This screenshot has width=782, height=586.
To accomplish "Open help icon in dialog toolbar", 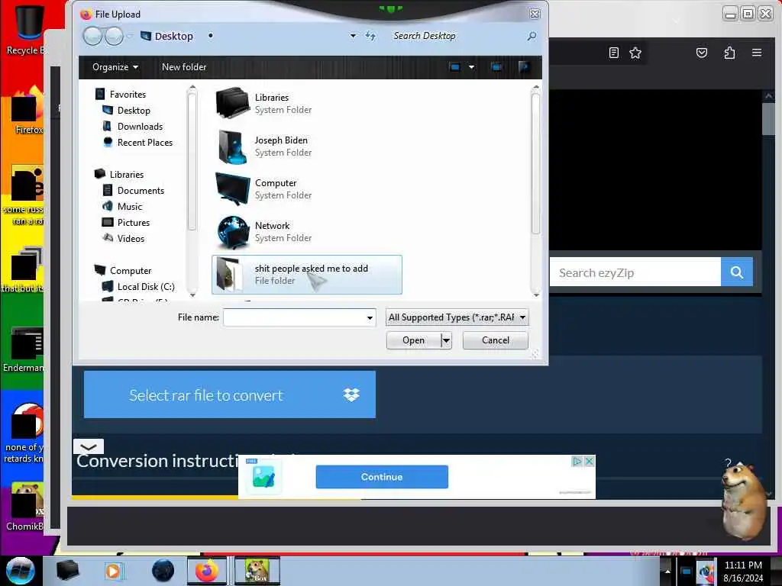I will point(524,67).
